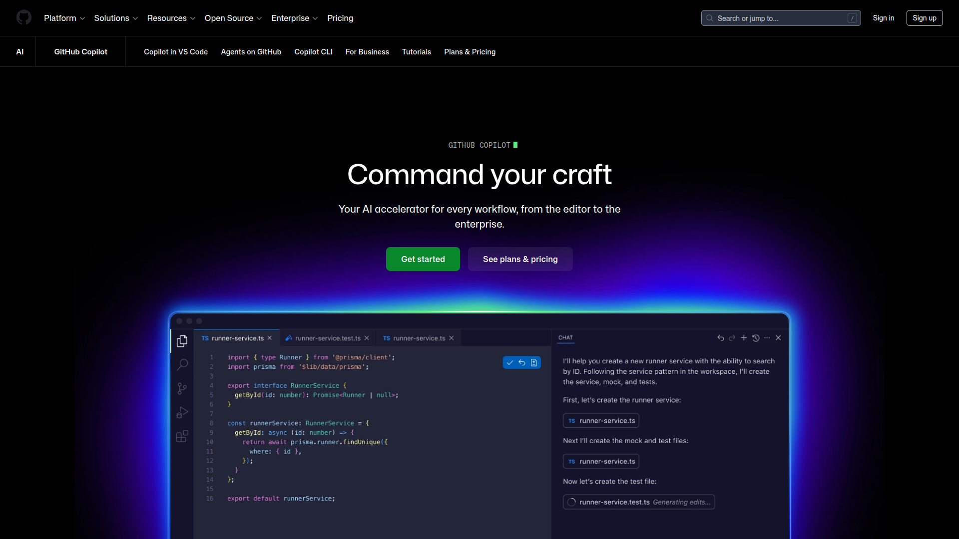959x539 pixels.
Task: Open For Business tab
Action: tap(367, 52)
